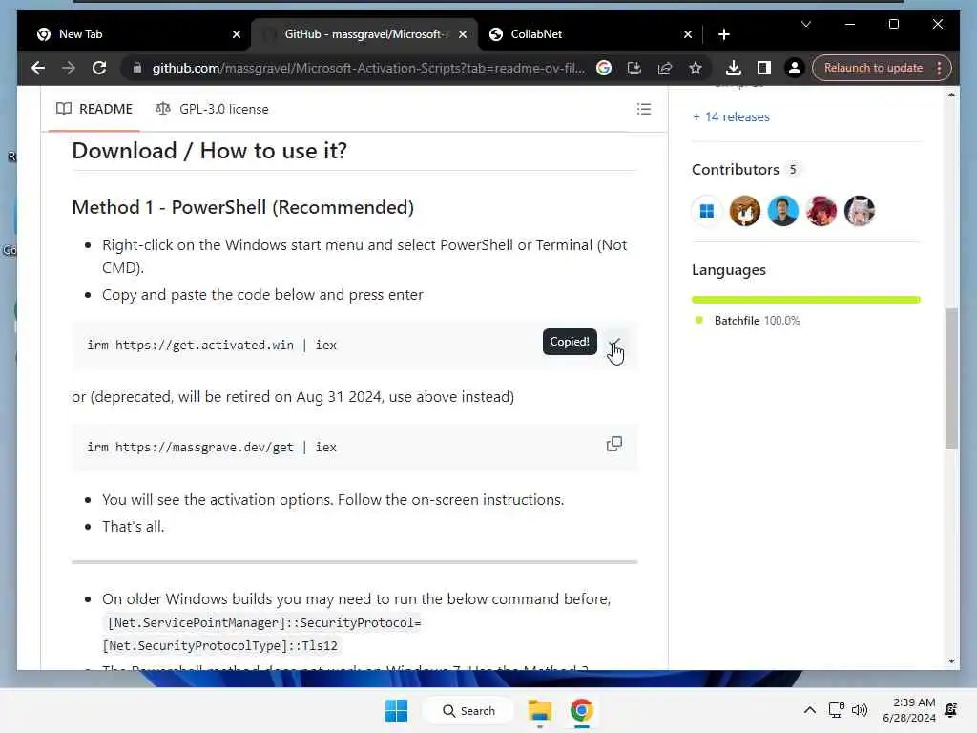
Task: Open the Windows Start menu
Action: click(396, 710)
